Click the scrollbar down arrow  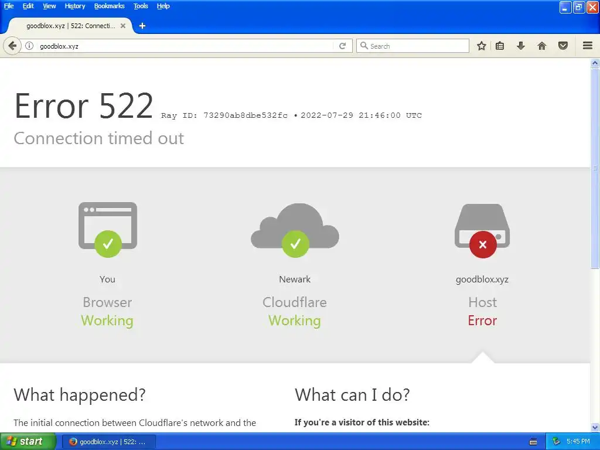(x=595, y=427)
